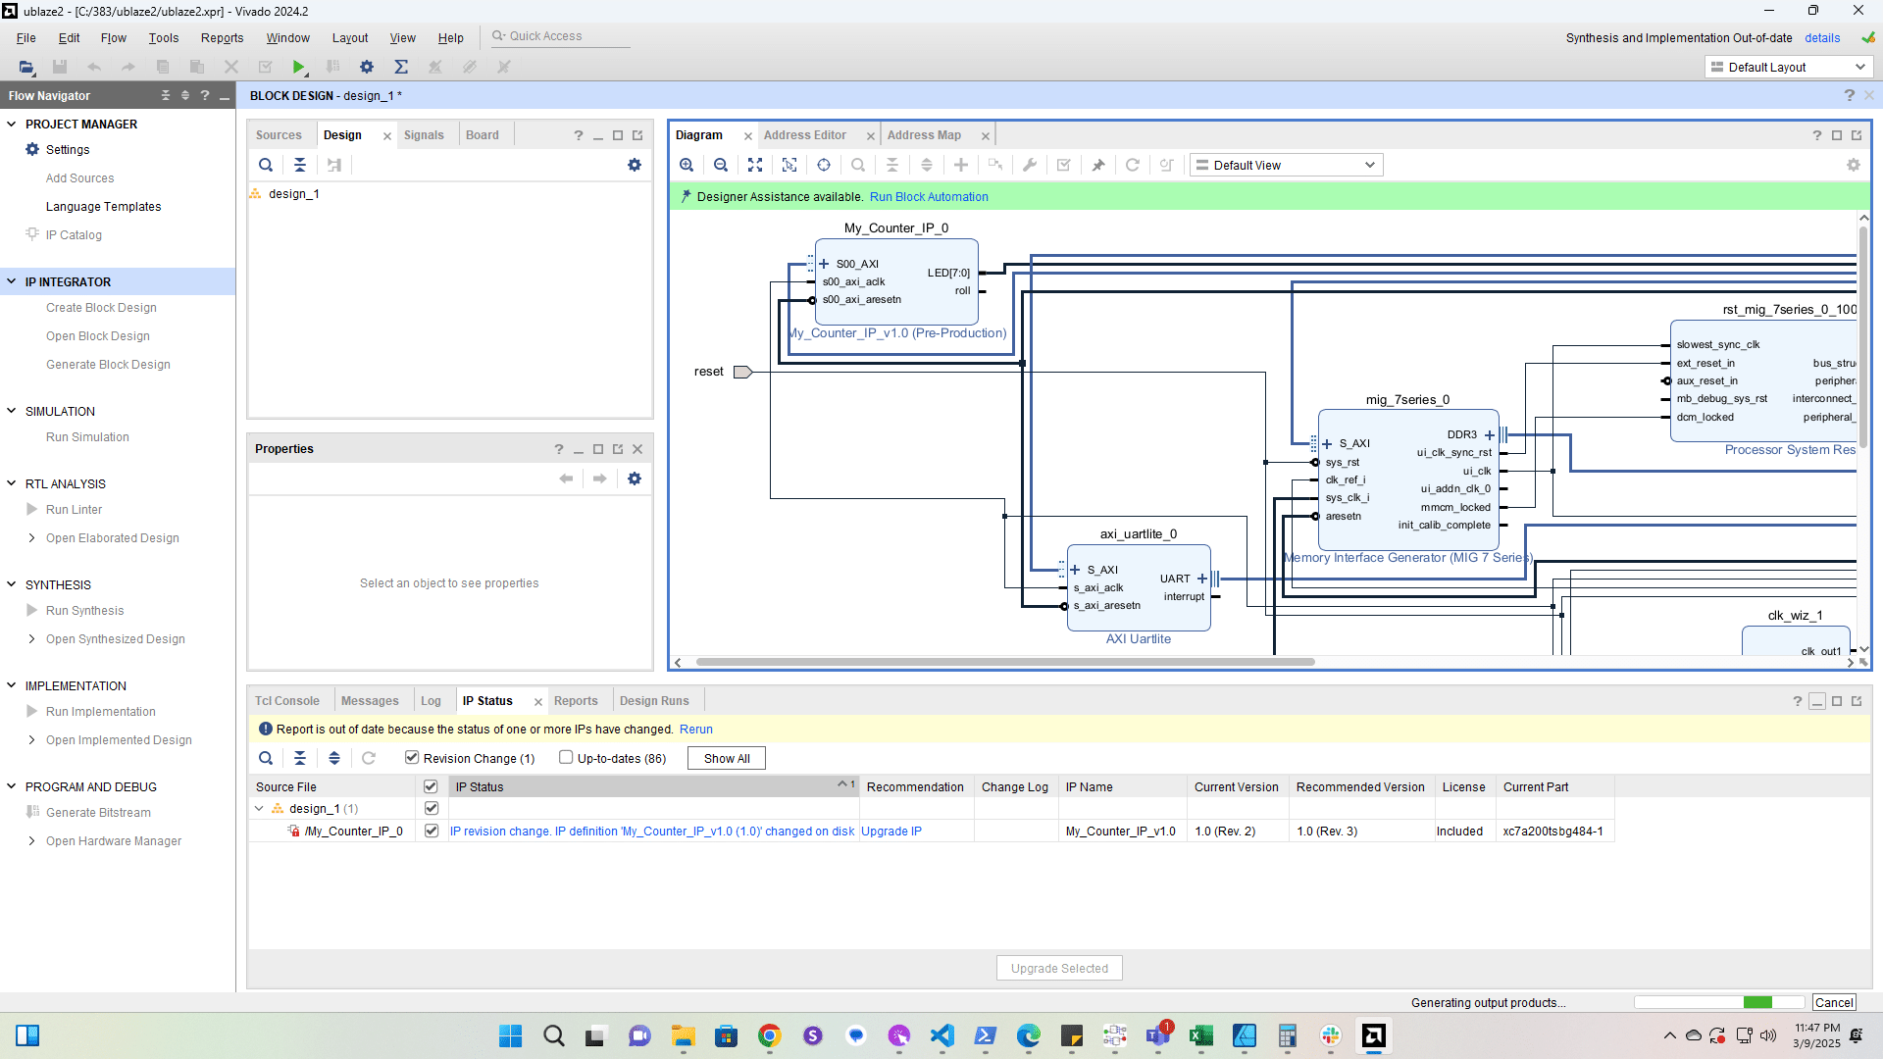The width and height of the screenshot is (1883, 1059).
Task: Click search icon in IP Status panel
Action: (266, 758)
